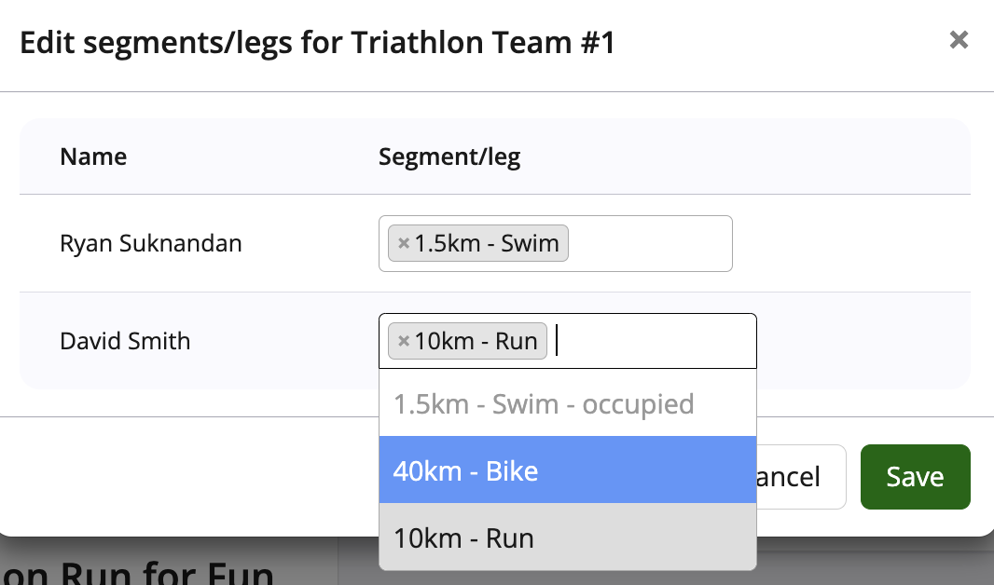This screenshot has height=585, width=994.
Task: Click the occupied 1.5km - Swim option
Action: (x=567, y=404)
